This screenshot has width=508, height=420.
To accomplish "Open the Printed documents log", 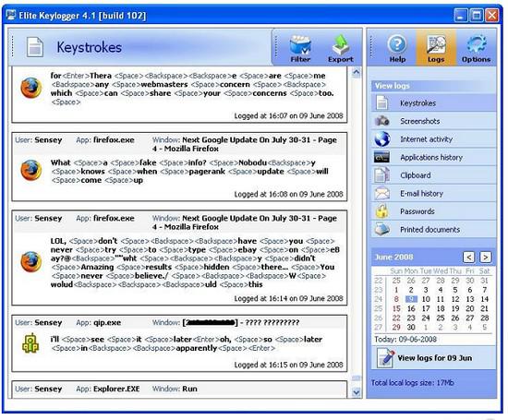I will point(433,230).
